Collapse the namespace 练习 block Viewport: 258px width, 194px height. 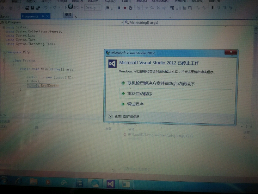(x=4, y=52)
